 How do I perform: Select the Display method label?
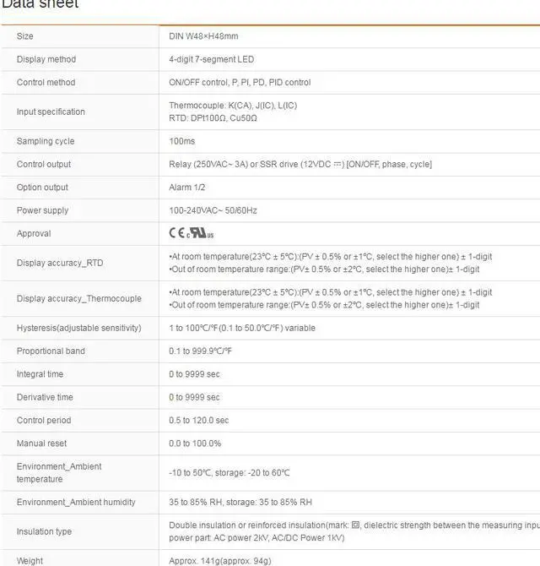pos(46,59)
